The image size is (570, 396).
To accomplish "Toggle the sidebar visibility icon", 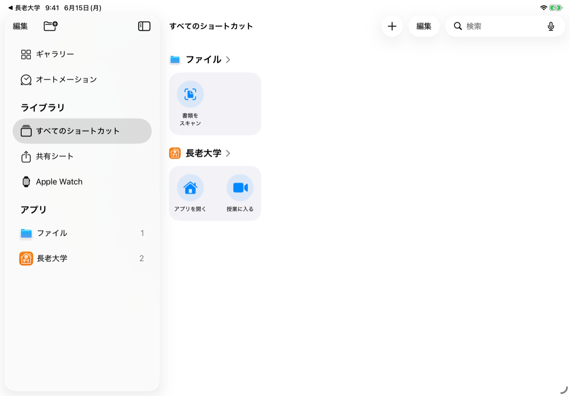I will (144, 26).
